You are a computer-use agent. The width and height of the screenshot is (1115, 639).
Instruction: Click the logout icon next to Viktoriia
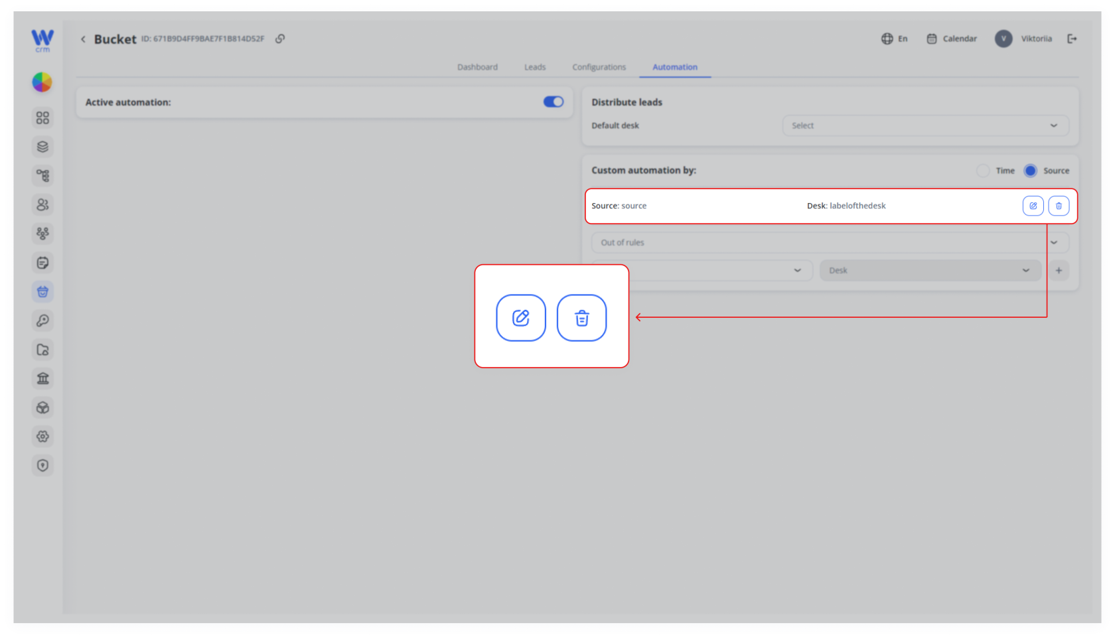point(1072,38)
